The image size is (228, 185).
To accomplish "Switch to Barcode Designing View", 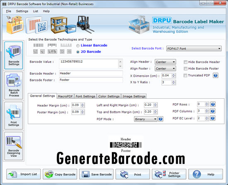I will click(14, 146).
